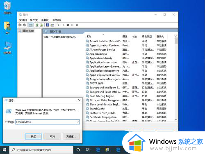Sort by the 登录为 column header
Screen dimensions: 205x154
162,36
